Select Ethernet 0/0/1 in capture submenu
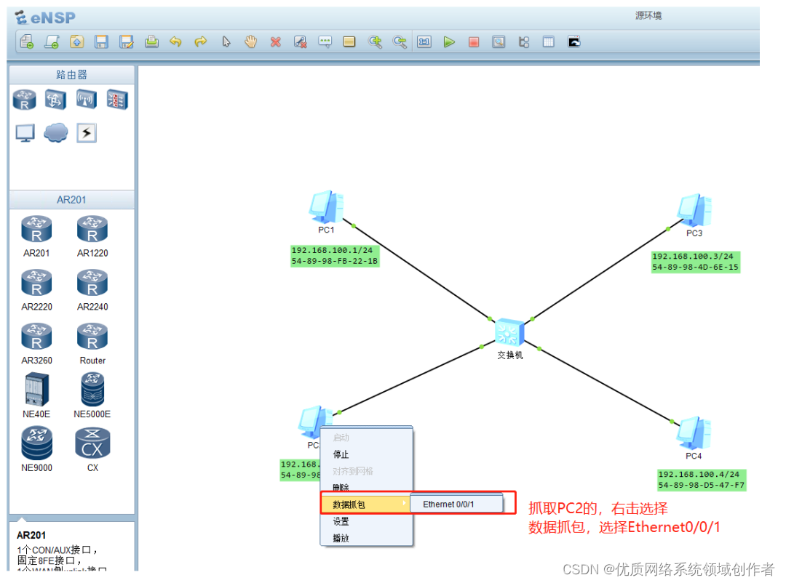The width and height of the screenshot is (786, 583). (456, 504)
